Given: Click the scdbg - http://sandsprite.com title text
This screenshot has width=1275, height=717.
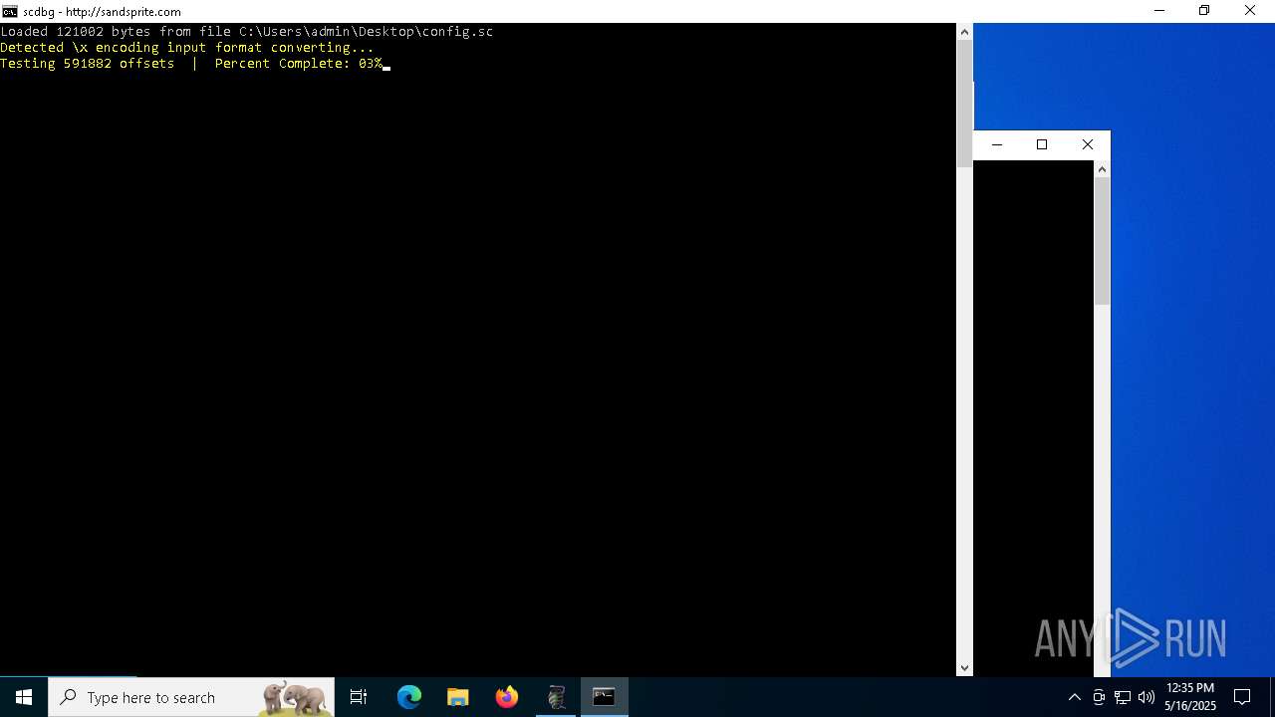Looking at the screenshot, I should pyautogui.click(x=102, y=12).
